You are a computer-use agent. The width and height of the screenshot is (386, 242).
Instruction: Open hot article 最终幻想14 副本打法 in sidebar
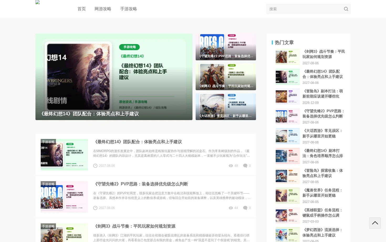pos(323,153)
